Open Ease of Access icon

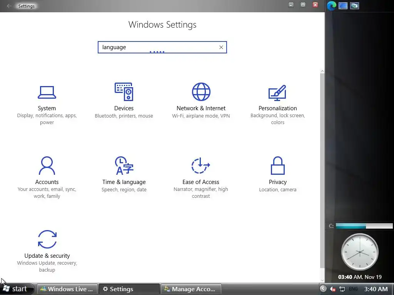(x=200, y=165)
